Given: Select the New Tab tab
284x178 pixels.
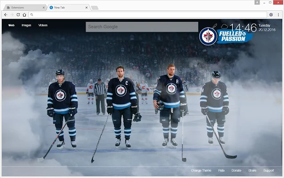Looking at the screenshot, I should [68, 8].
